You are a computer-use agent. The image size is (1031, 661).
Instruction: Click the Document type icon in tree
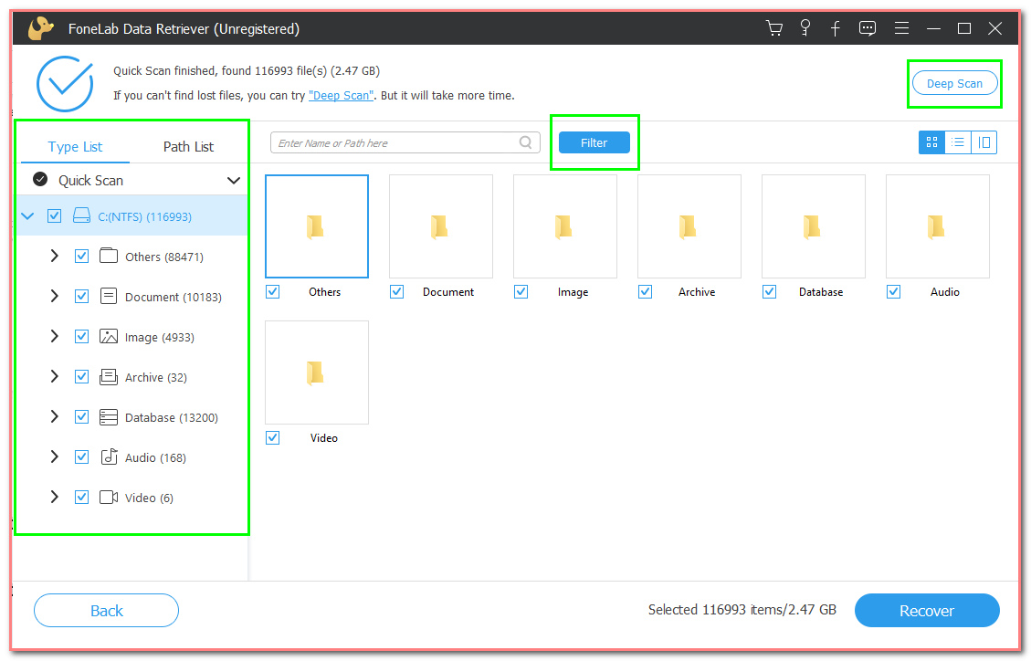pos(109,296)
